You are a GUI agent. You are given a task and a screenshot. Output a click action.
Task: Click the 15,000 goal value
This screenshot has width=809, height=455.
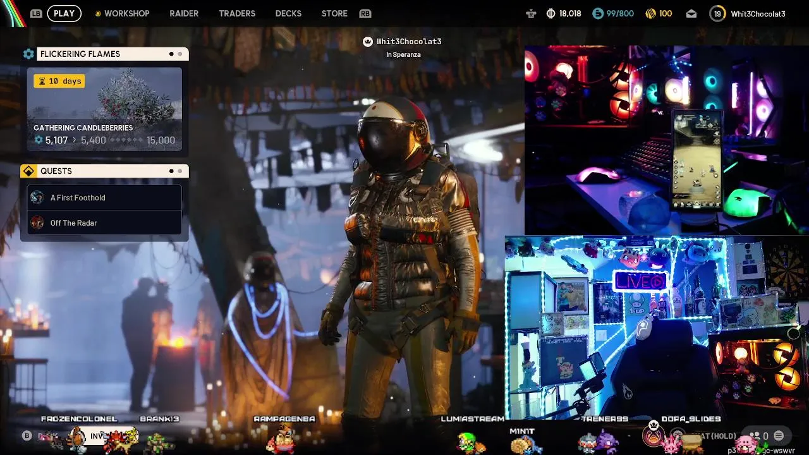[161, 140]
